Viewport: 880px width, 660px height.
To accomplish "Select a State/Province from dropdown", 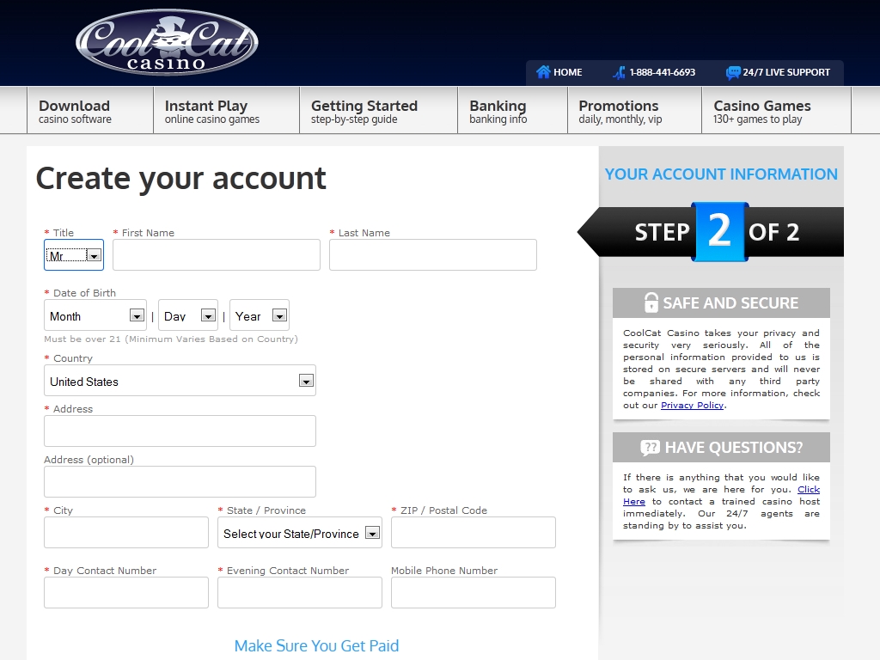I will click(x=300, y=533).
